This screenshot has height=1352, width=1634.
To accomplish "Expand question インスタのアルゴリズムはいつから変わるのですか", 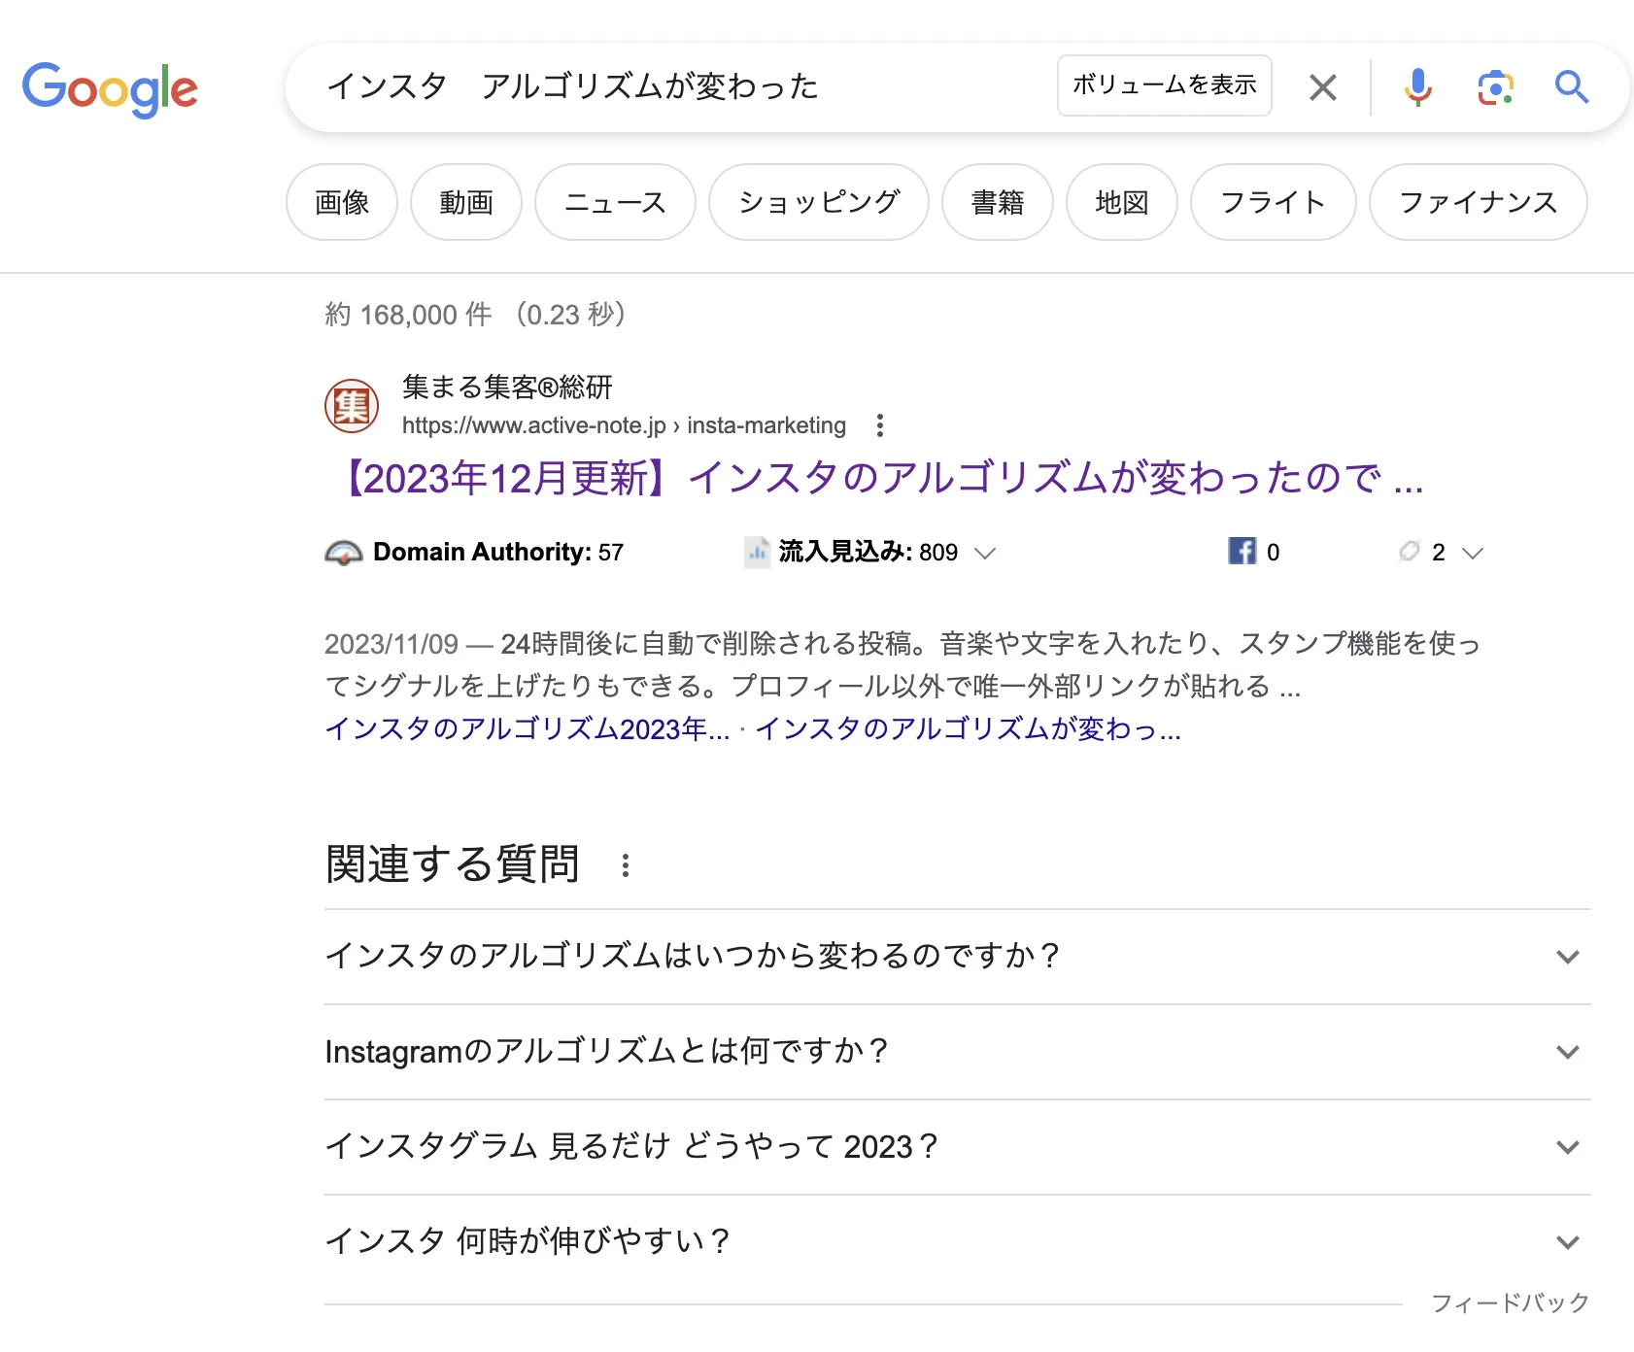I will pos(957,957).
